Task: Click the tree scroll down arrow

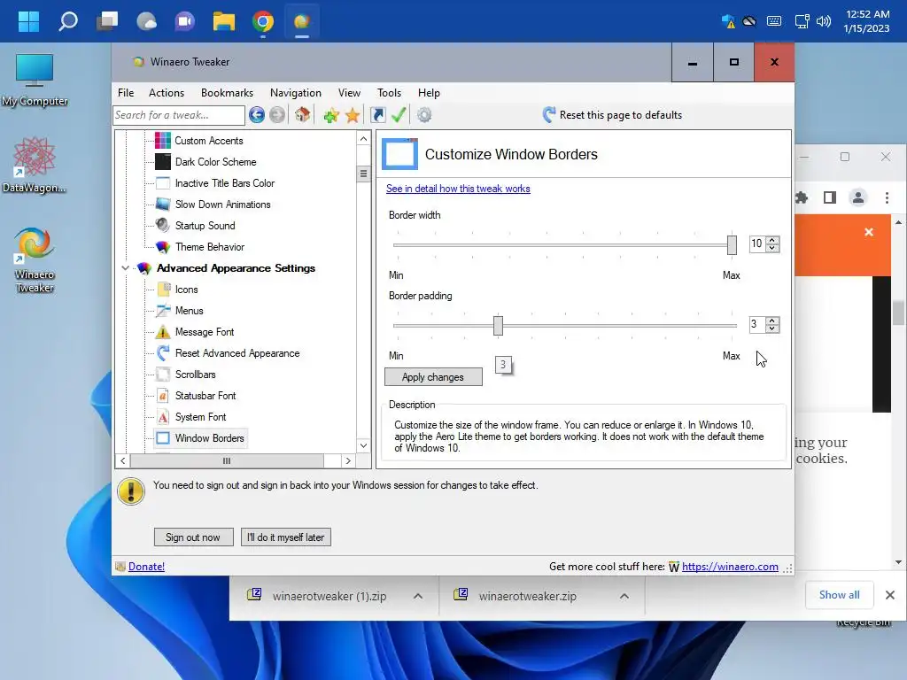Action: click(363, 446)
